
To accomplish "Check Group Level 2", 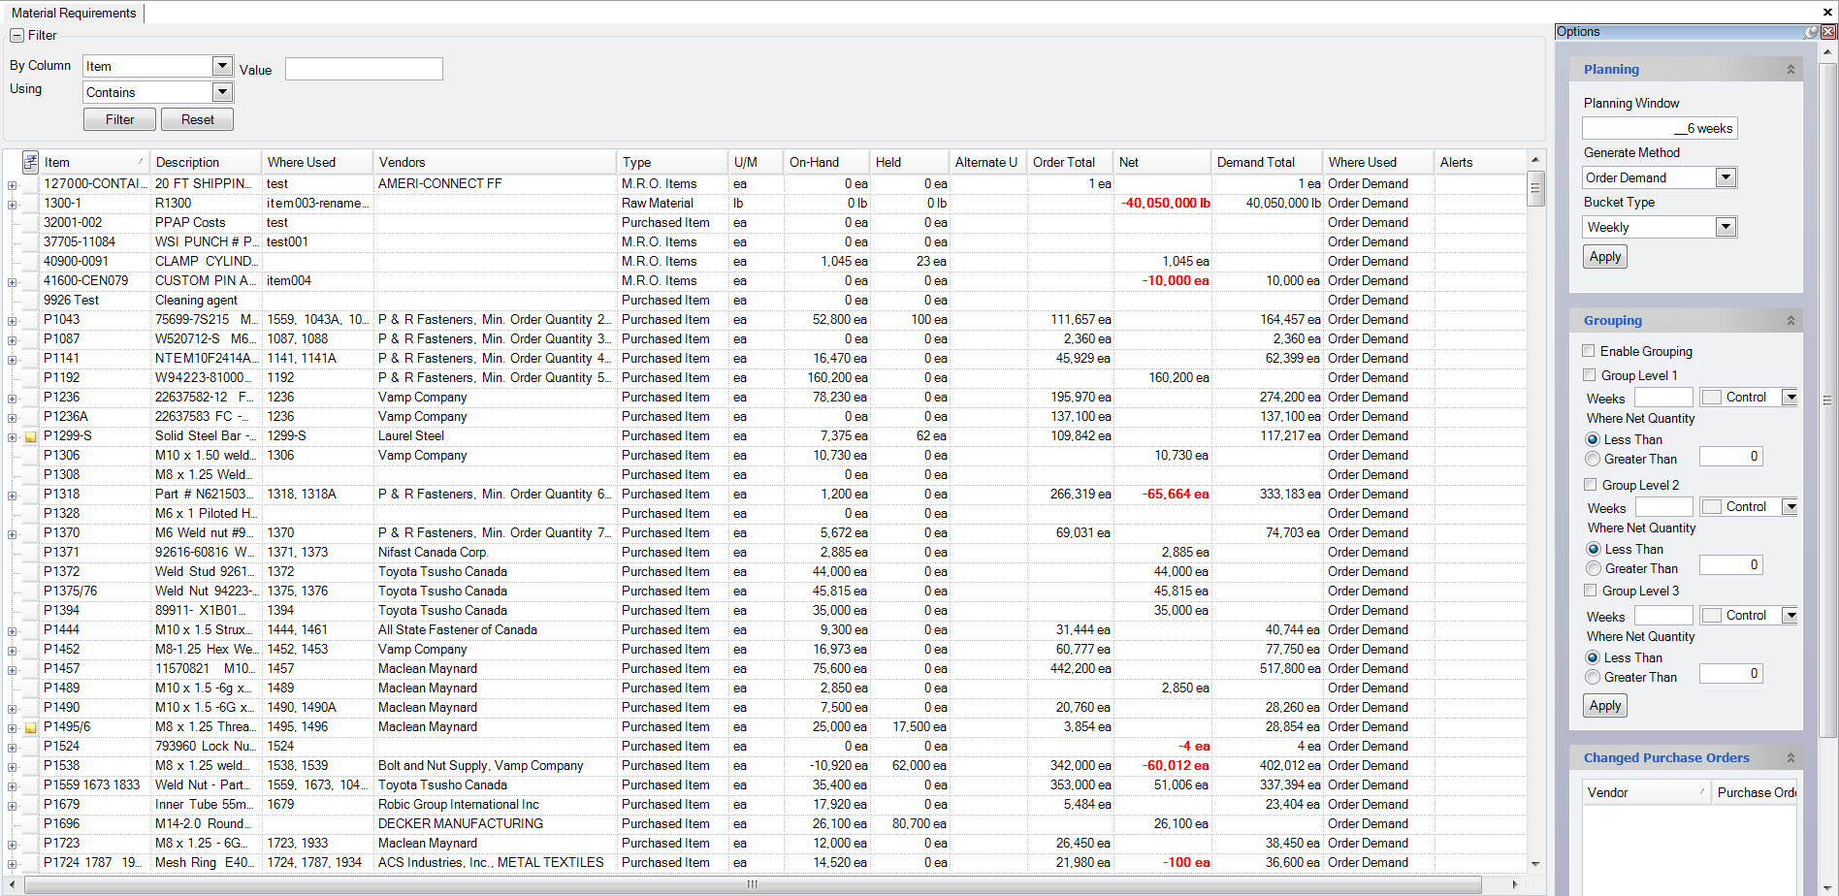I will pos(1590,485).
